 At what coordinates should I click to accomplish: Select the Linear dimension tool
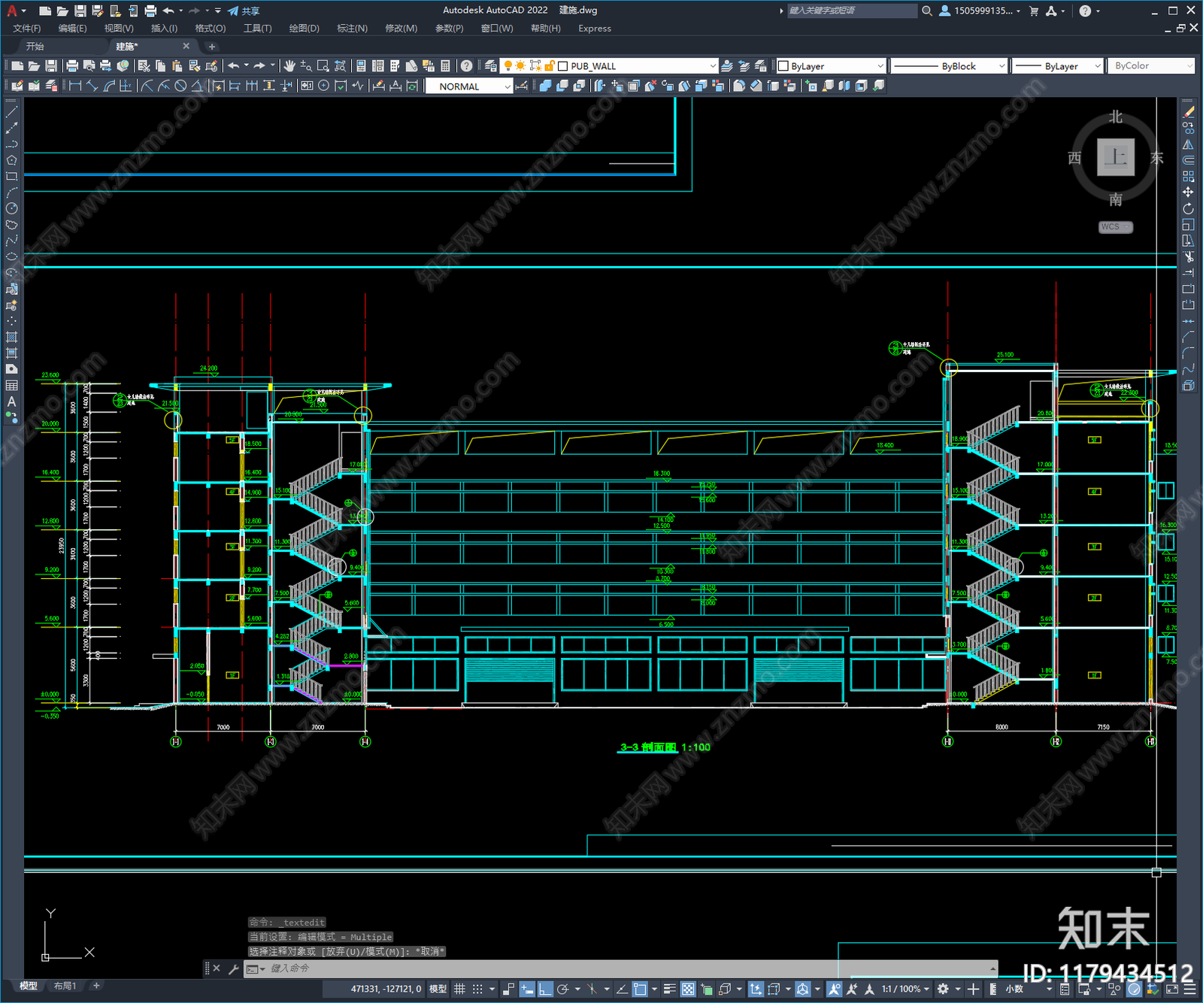click(x=75, y=86)
